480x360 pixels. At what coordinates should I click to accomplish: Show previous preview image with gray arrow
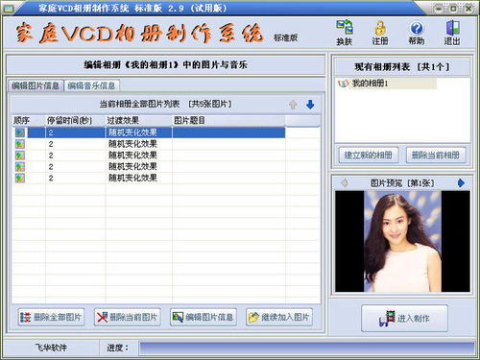345,183
